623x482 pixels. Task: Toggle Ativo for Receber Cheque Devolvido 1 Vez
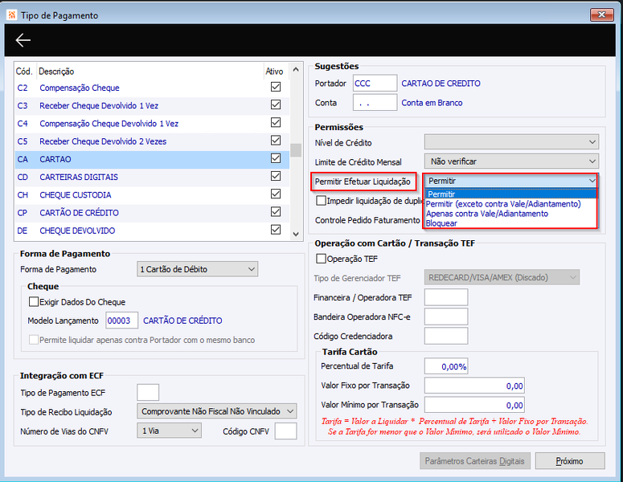click(276, 104)
